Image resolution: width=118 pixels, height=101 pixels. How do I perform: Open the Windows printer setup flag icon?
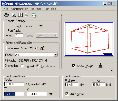click(43, 48)
